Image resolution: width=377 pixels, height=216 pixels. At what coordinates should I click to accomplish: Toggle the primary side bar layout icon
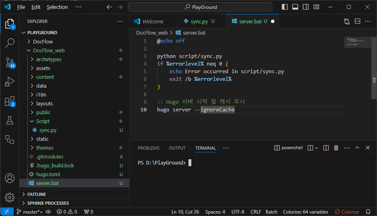pyautogui.click(x=285, y=7)
